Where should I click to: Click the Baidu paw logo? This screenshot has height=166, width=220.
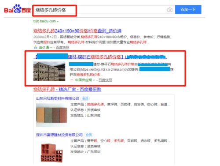pos(18,8)
